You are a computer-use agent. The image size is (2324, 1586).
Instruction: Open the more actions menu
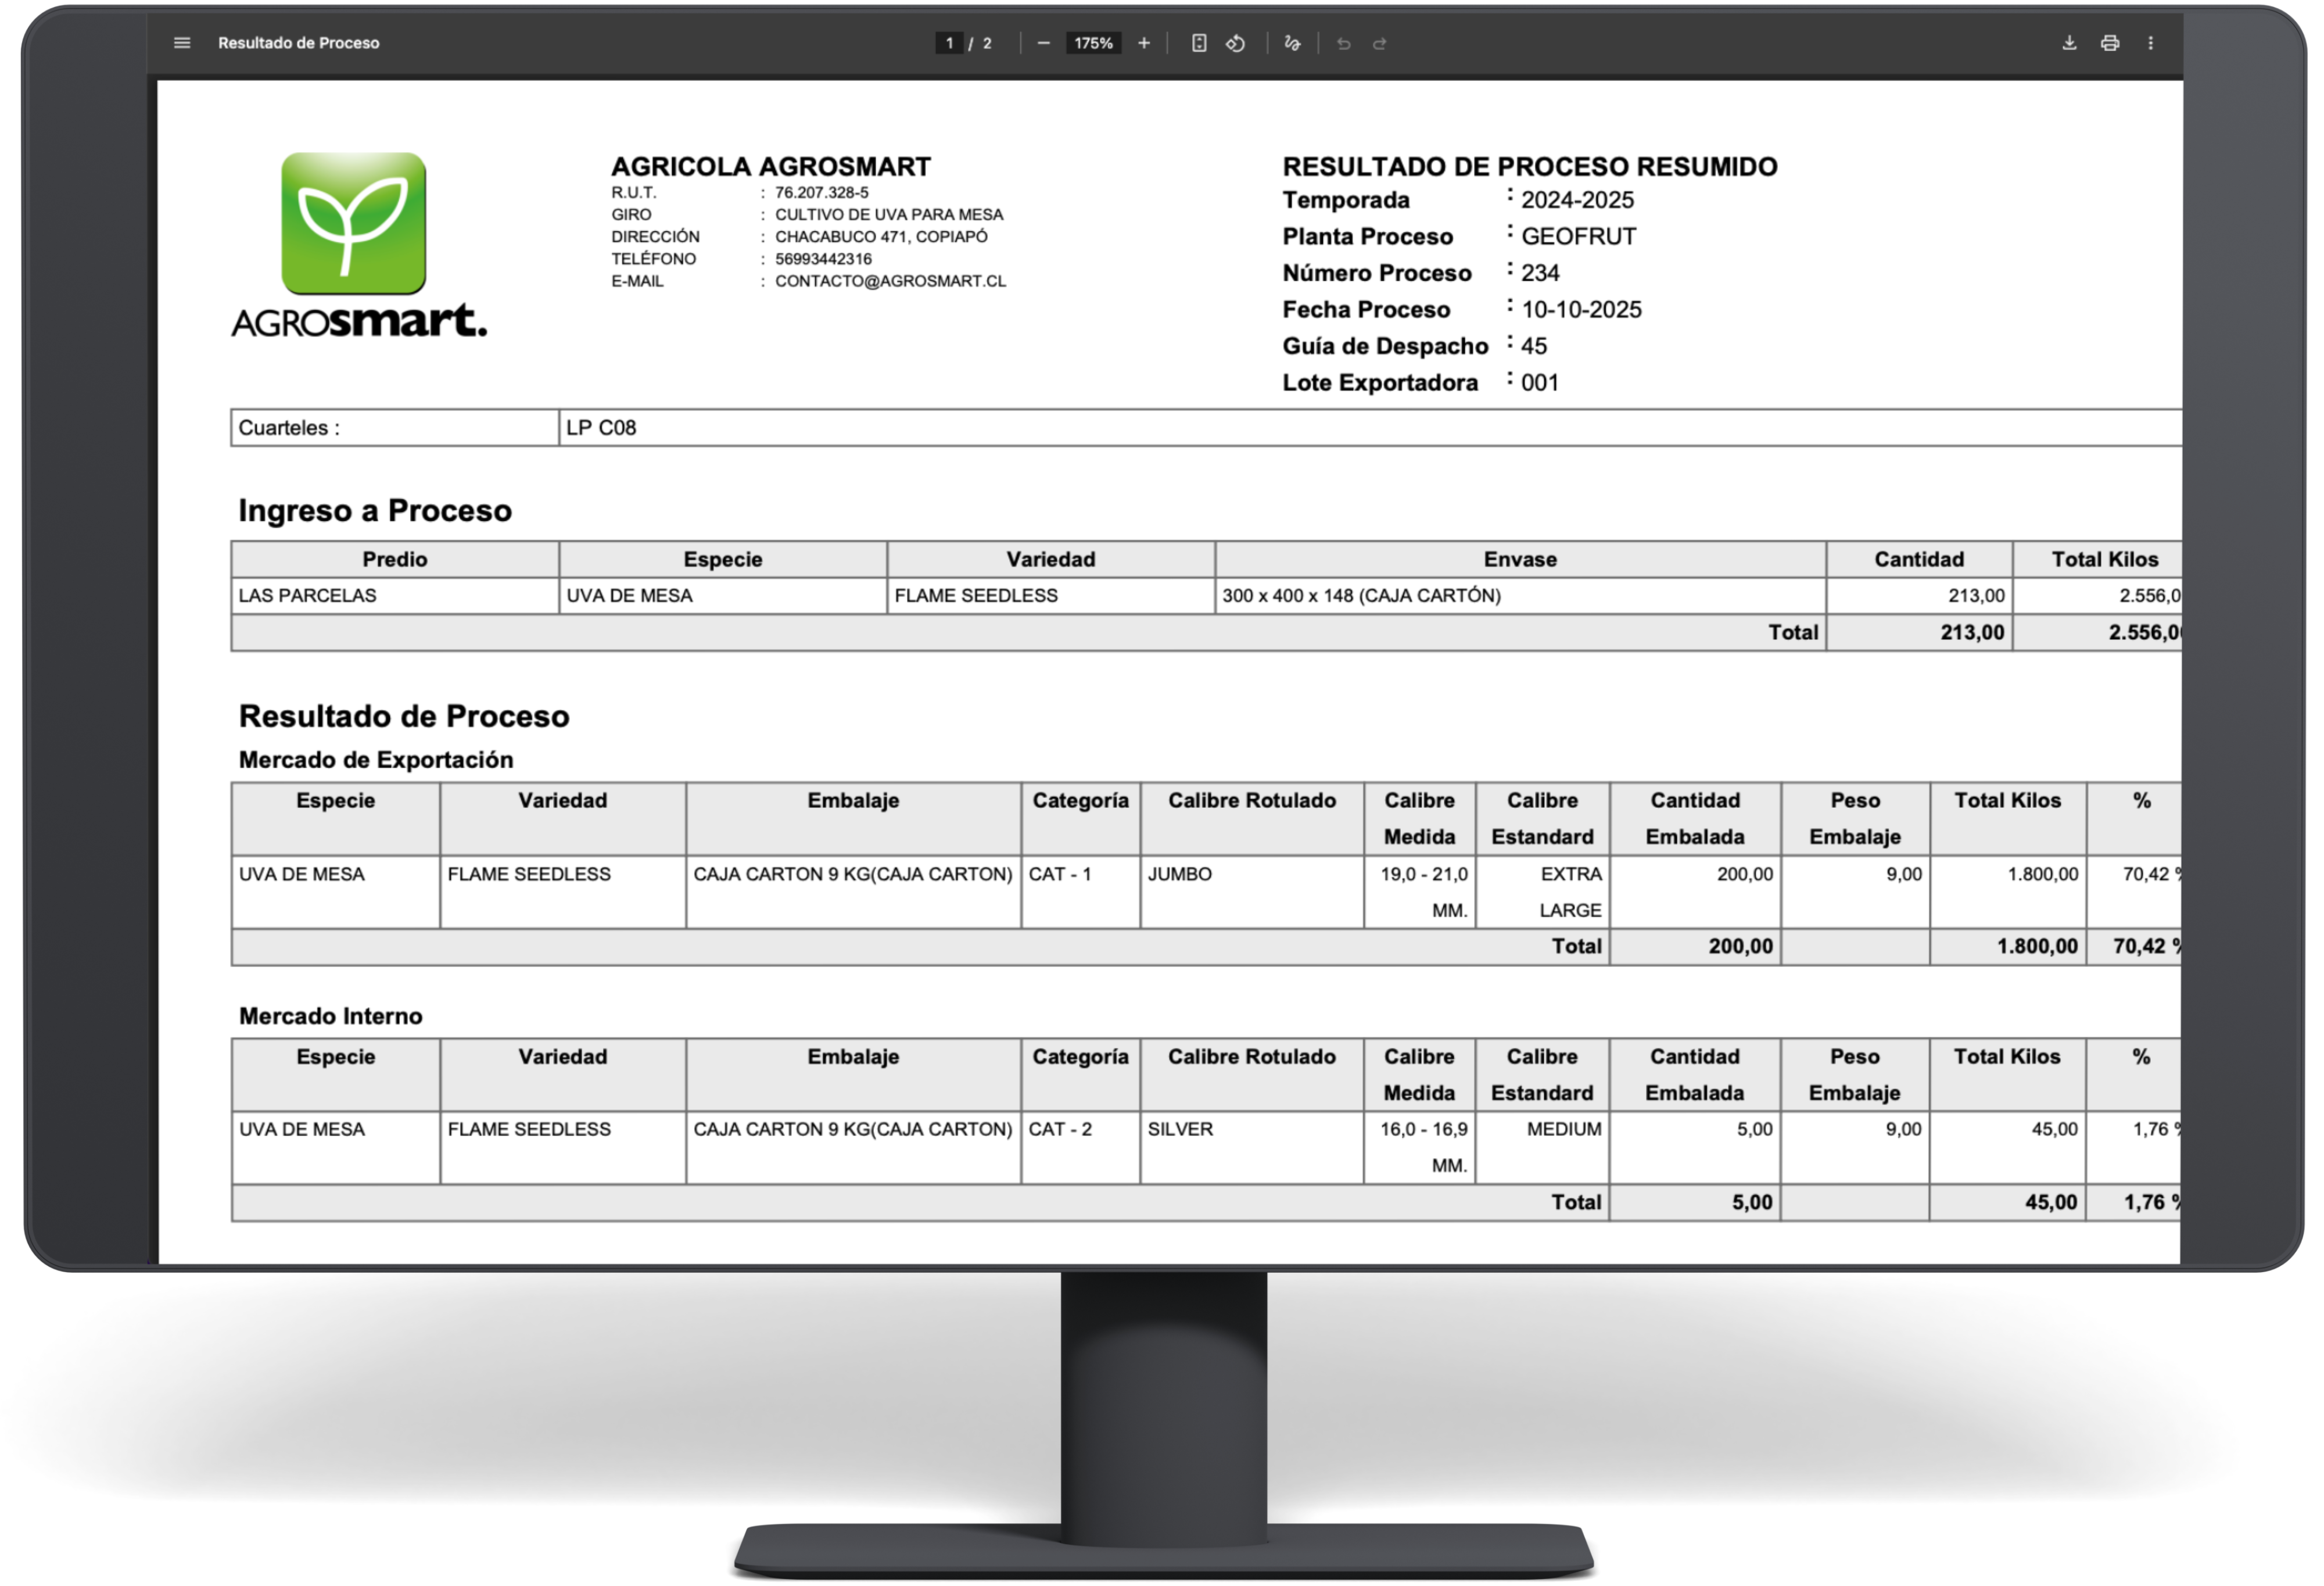pos(2150,43)
